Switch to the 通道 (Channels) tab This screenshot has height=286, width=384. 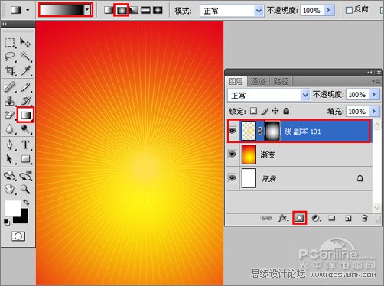[258, 82]
